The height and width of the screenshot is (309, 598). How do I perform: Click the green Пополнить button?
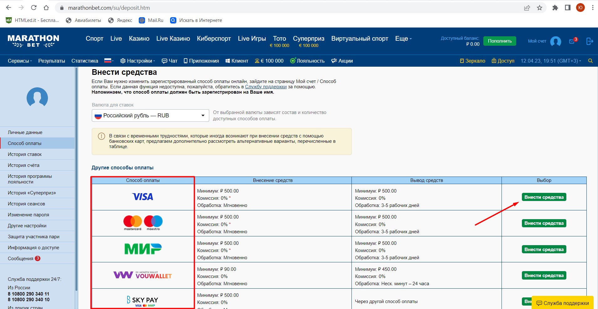500,41
